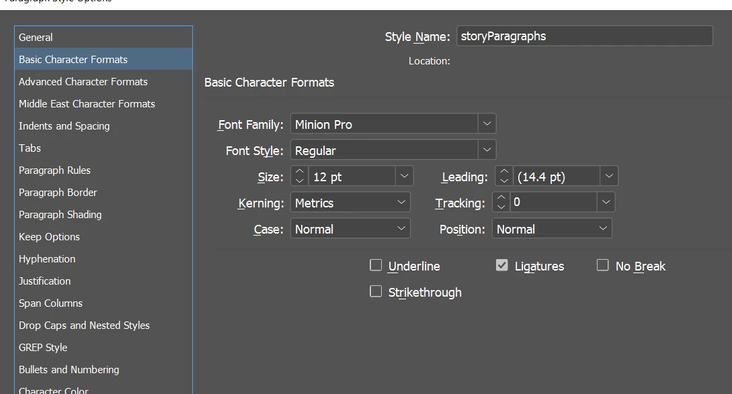Switch to the Hyphenation section
Viewport: 732px width, 394px height.
click(47, 259)
